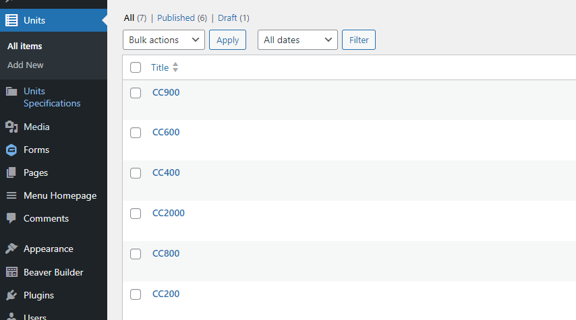576x320 pixels.
Task: Click the Comments speech bubble icon
Action: (11, 218)
